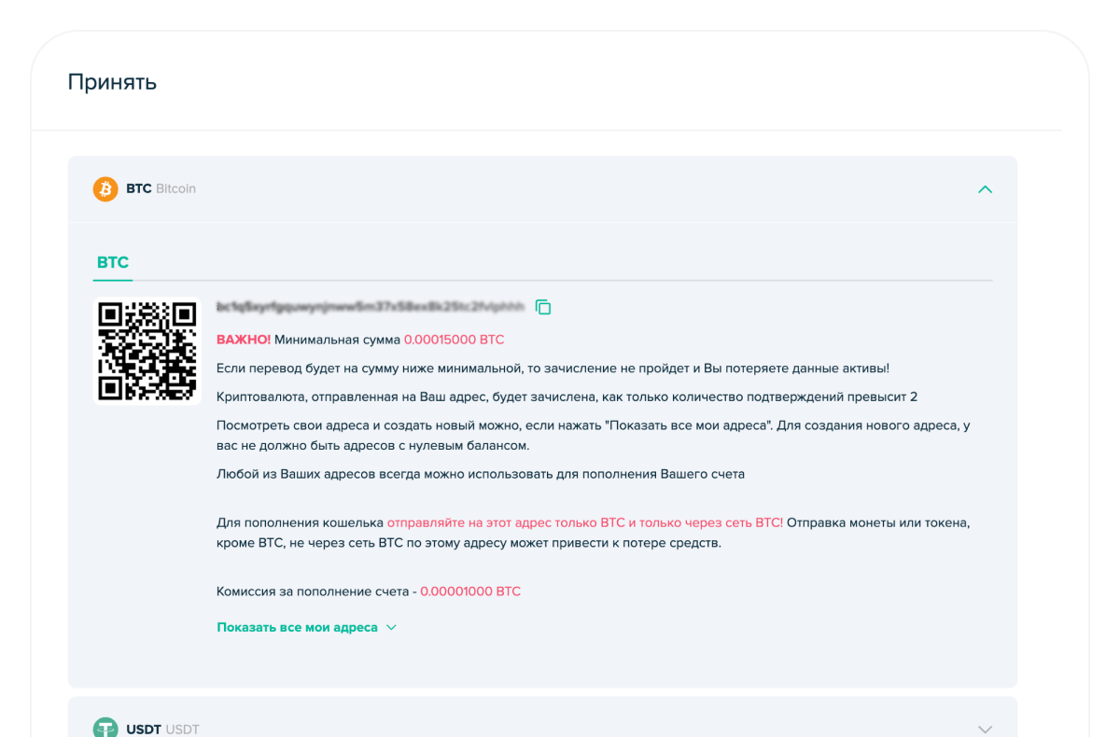Open the Показать все мои адреса link

(297, 628)
